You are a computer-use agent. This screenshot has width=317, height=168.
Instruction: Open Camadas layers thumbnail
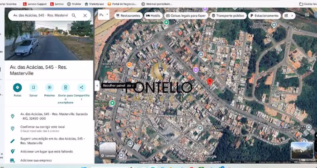[x=107, y=150]
